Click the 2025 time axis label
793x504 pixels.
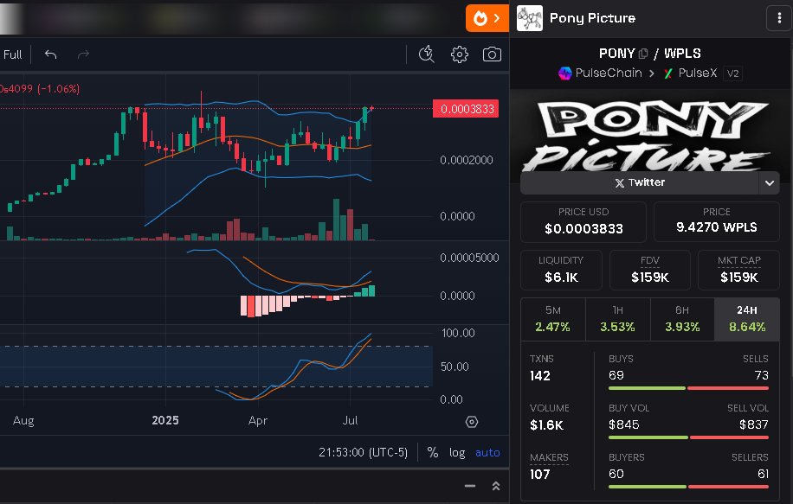tap(165, 421)
